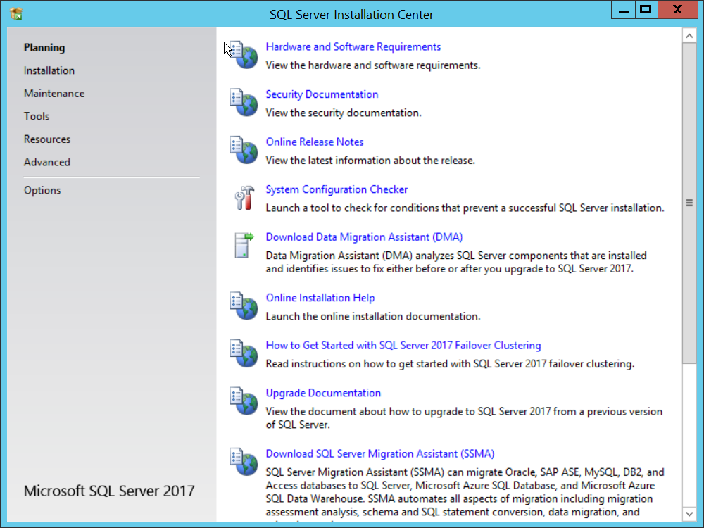Launch the System Configuration Checker link
Image resolution: width=704 pixels, height=528 pixels.
click(337, 189)
